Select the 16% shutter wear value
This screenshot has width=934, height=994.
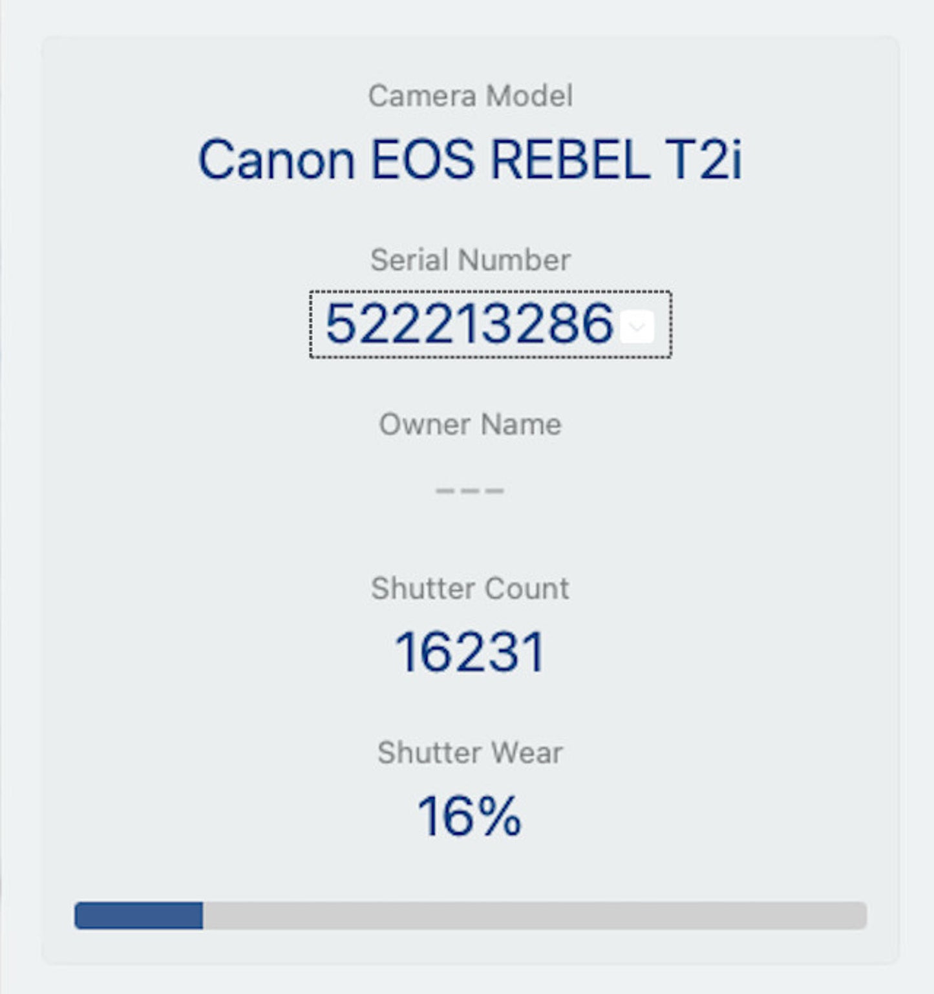tap(469, 816)
